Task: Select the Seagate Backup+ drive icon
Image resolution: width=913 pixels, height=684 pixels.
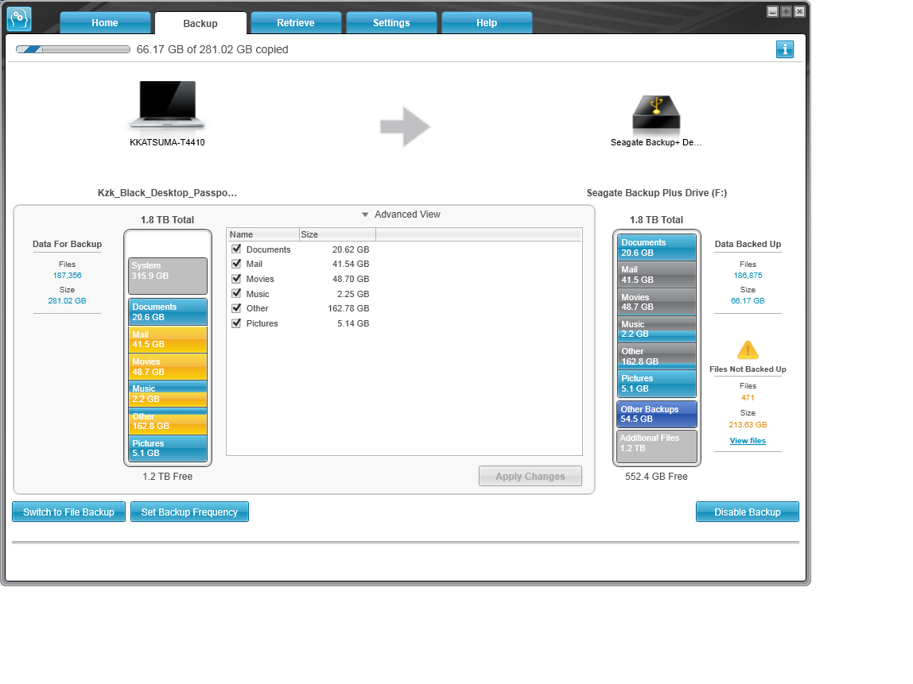Action: click(656, 112)
